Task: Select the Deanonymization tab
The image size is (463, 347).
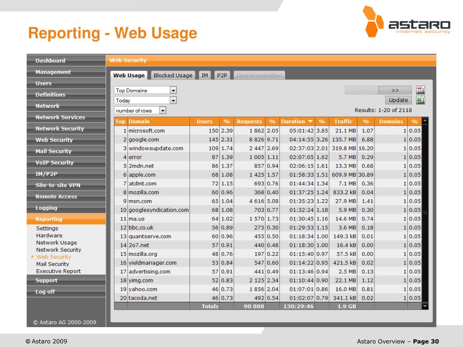Action: tap(259, 75)
